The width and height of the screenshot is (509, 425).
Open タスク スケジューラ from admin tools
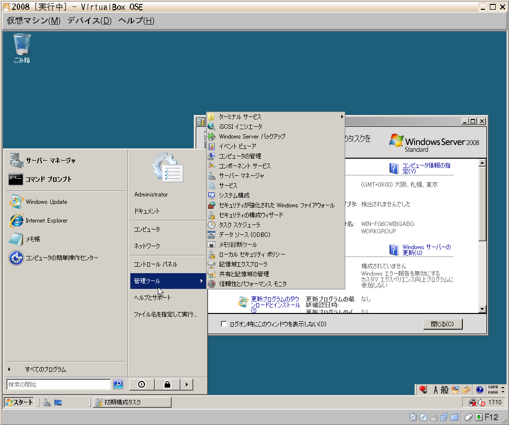(x=275, y=225)
